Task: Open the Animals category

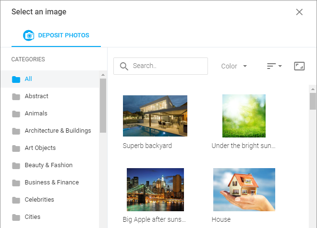Action: click(x=50, y=114)
